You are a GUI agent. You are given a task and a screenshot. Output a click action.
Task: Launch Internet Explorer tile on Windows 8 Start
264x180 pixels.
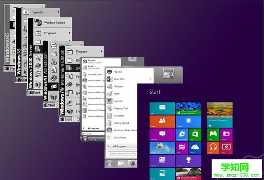tap(182, 135)
